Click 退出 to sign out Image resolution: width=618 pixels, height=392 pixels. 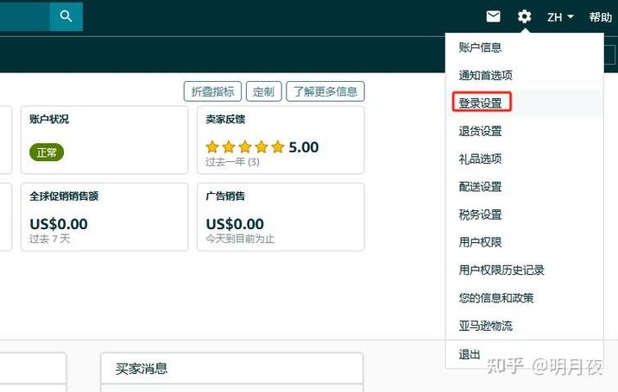point(469,354)
